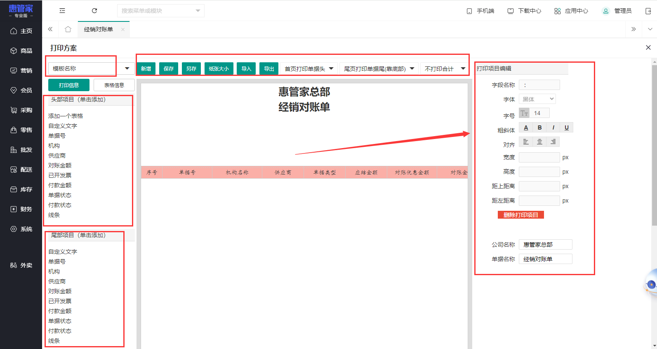
Task: Open the 会员 members sidebar item
Action: (x=21, y=90)
